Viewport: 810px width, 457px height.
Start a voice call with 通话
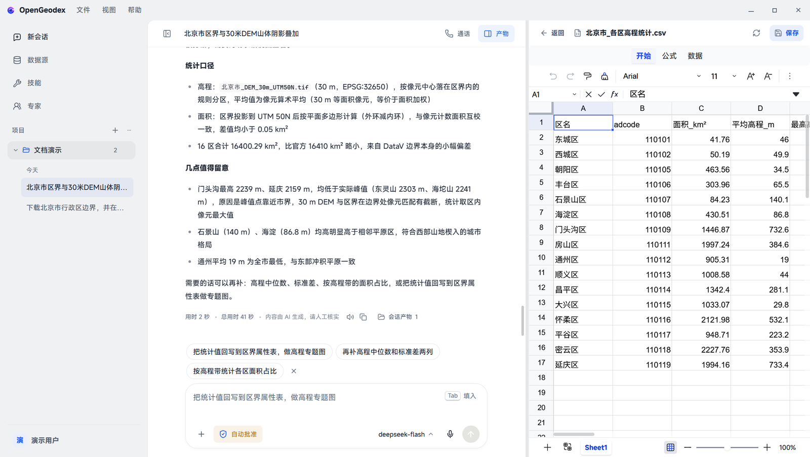pyautogui.click(x=458, y=33)
